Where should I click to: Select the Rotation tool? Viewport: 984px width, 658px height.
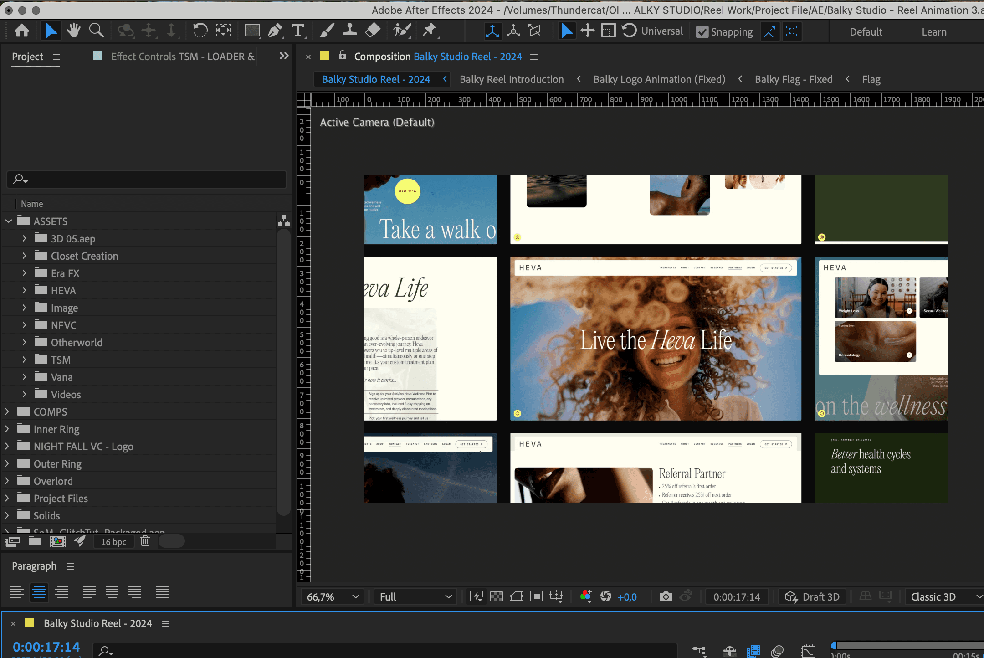tap(200, 31)
